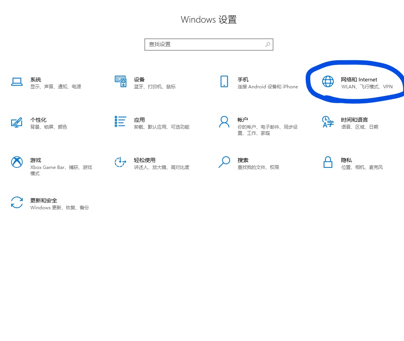Select the 帐户 category title

243,120
